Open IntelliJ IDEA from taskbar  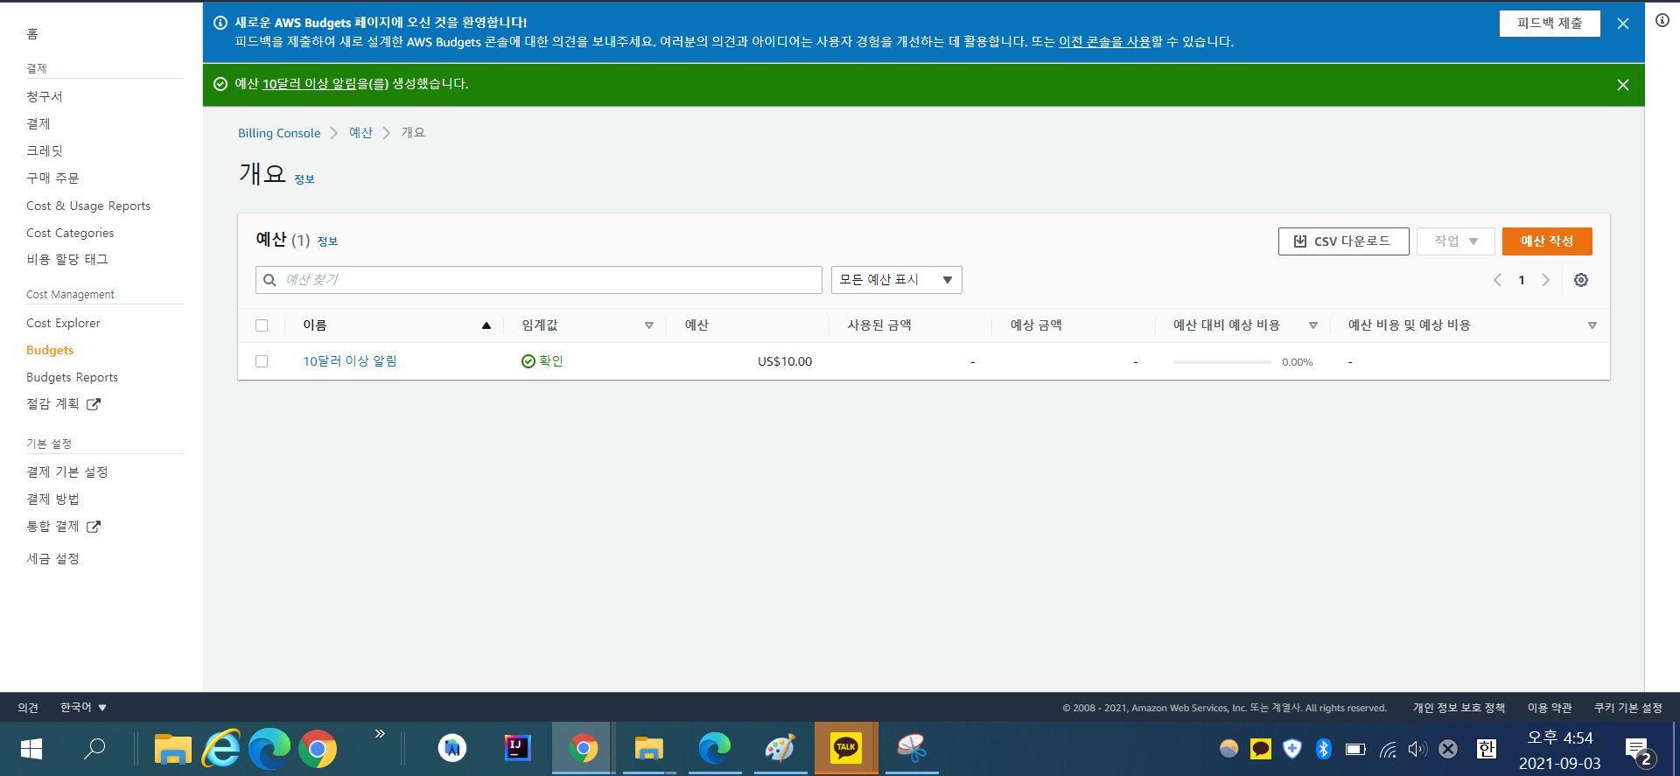(x=518, y=748)
